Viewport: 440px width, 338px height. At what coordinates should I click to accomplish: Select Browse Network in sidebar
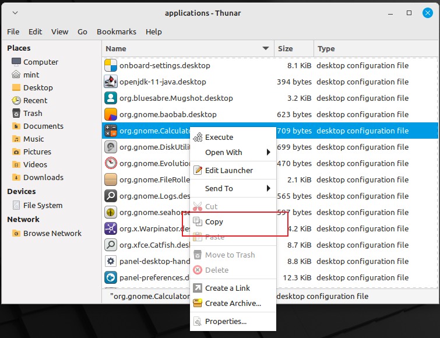(x=52, y=233)
